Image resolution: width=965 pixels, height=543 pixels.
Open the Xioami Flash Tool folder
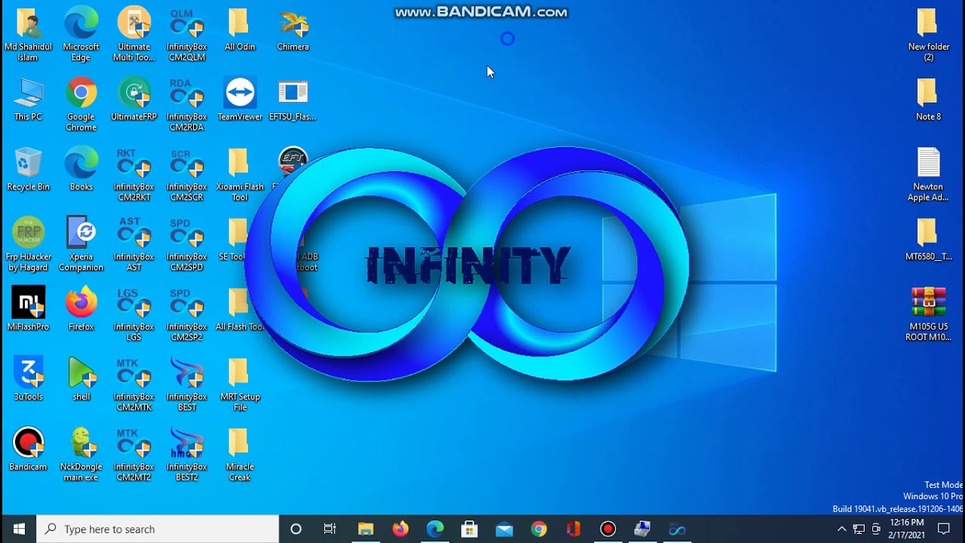(x=240, y=174)
